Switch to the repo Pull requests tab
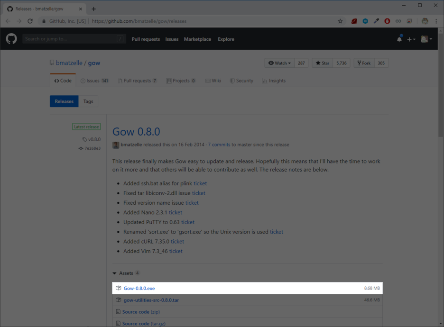This screenshot has height=327, width=444. click(138, 81)
